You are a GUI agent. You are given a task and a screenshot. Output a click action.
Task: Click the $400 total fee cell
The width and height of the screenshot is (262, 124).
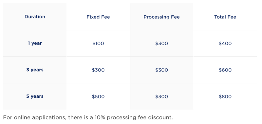click(225, 44)
